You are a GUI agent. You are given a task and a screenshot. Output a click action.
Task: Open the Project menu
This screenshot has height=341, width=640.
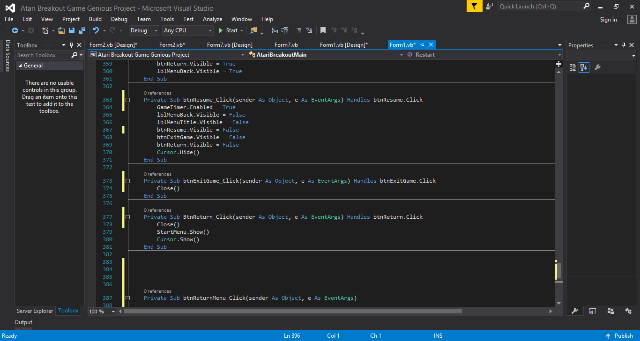71,19
